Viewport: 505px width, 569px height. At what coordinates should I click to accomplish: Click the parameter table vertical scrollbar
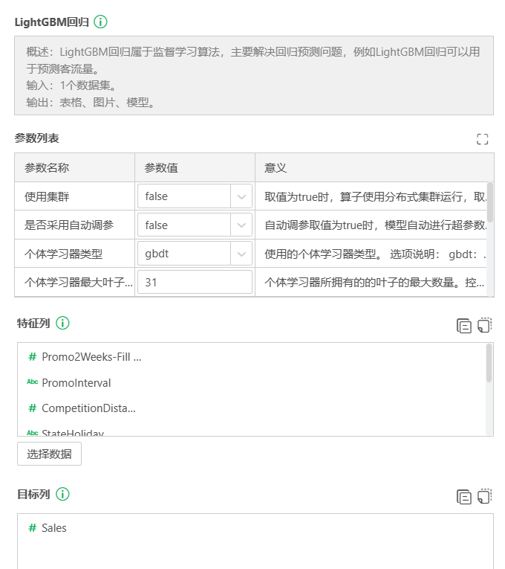[489, 202]
